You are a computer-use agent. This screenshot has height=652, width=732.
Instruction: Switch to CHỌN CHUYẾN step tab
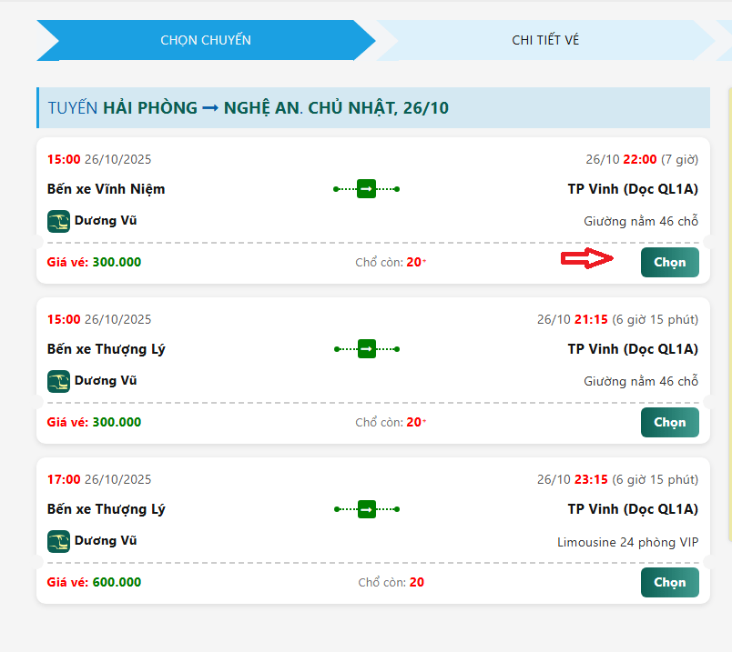point(206,40)
